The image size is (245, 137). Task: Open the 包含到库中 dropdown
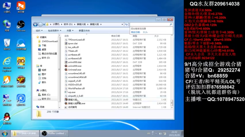pyautogui.click(x=55, y=31)
